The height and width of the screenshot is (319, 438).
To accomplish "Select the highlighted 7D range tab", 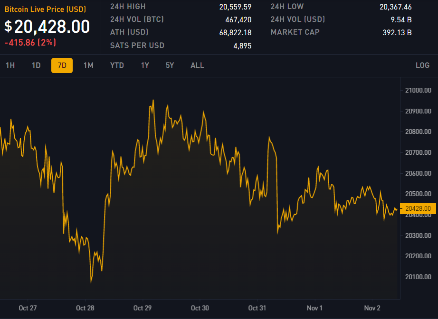I will 62,66.
